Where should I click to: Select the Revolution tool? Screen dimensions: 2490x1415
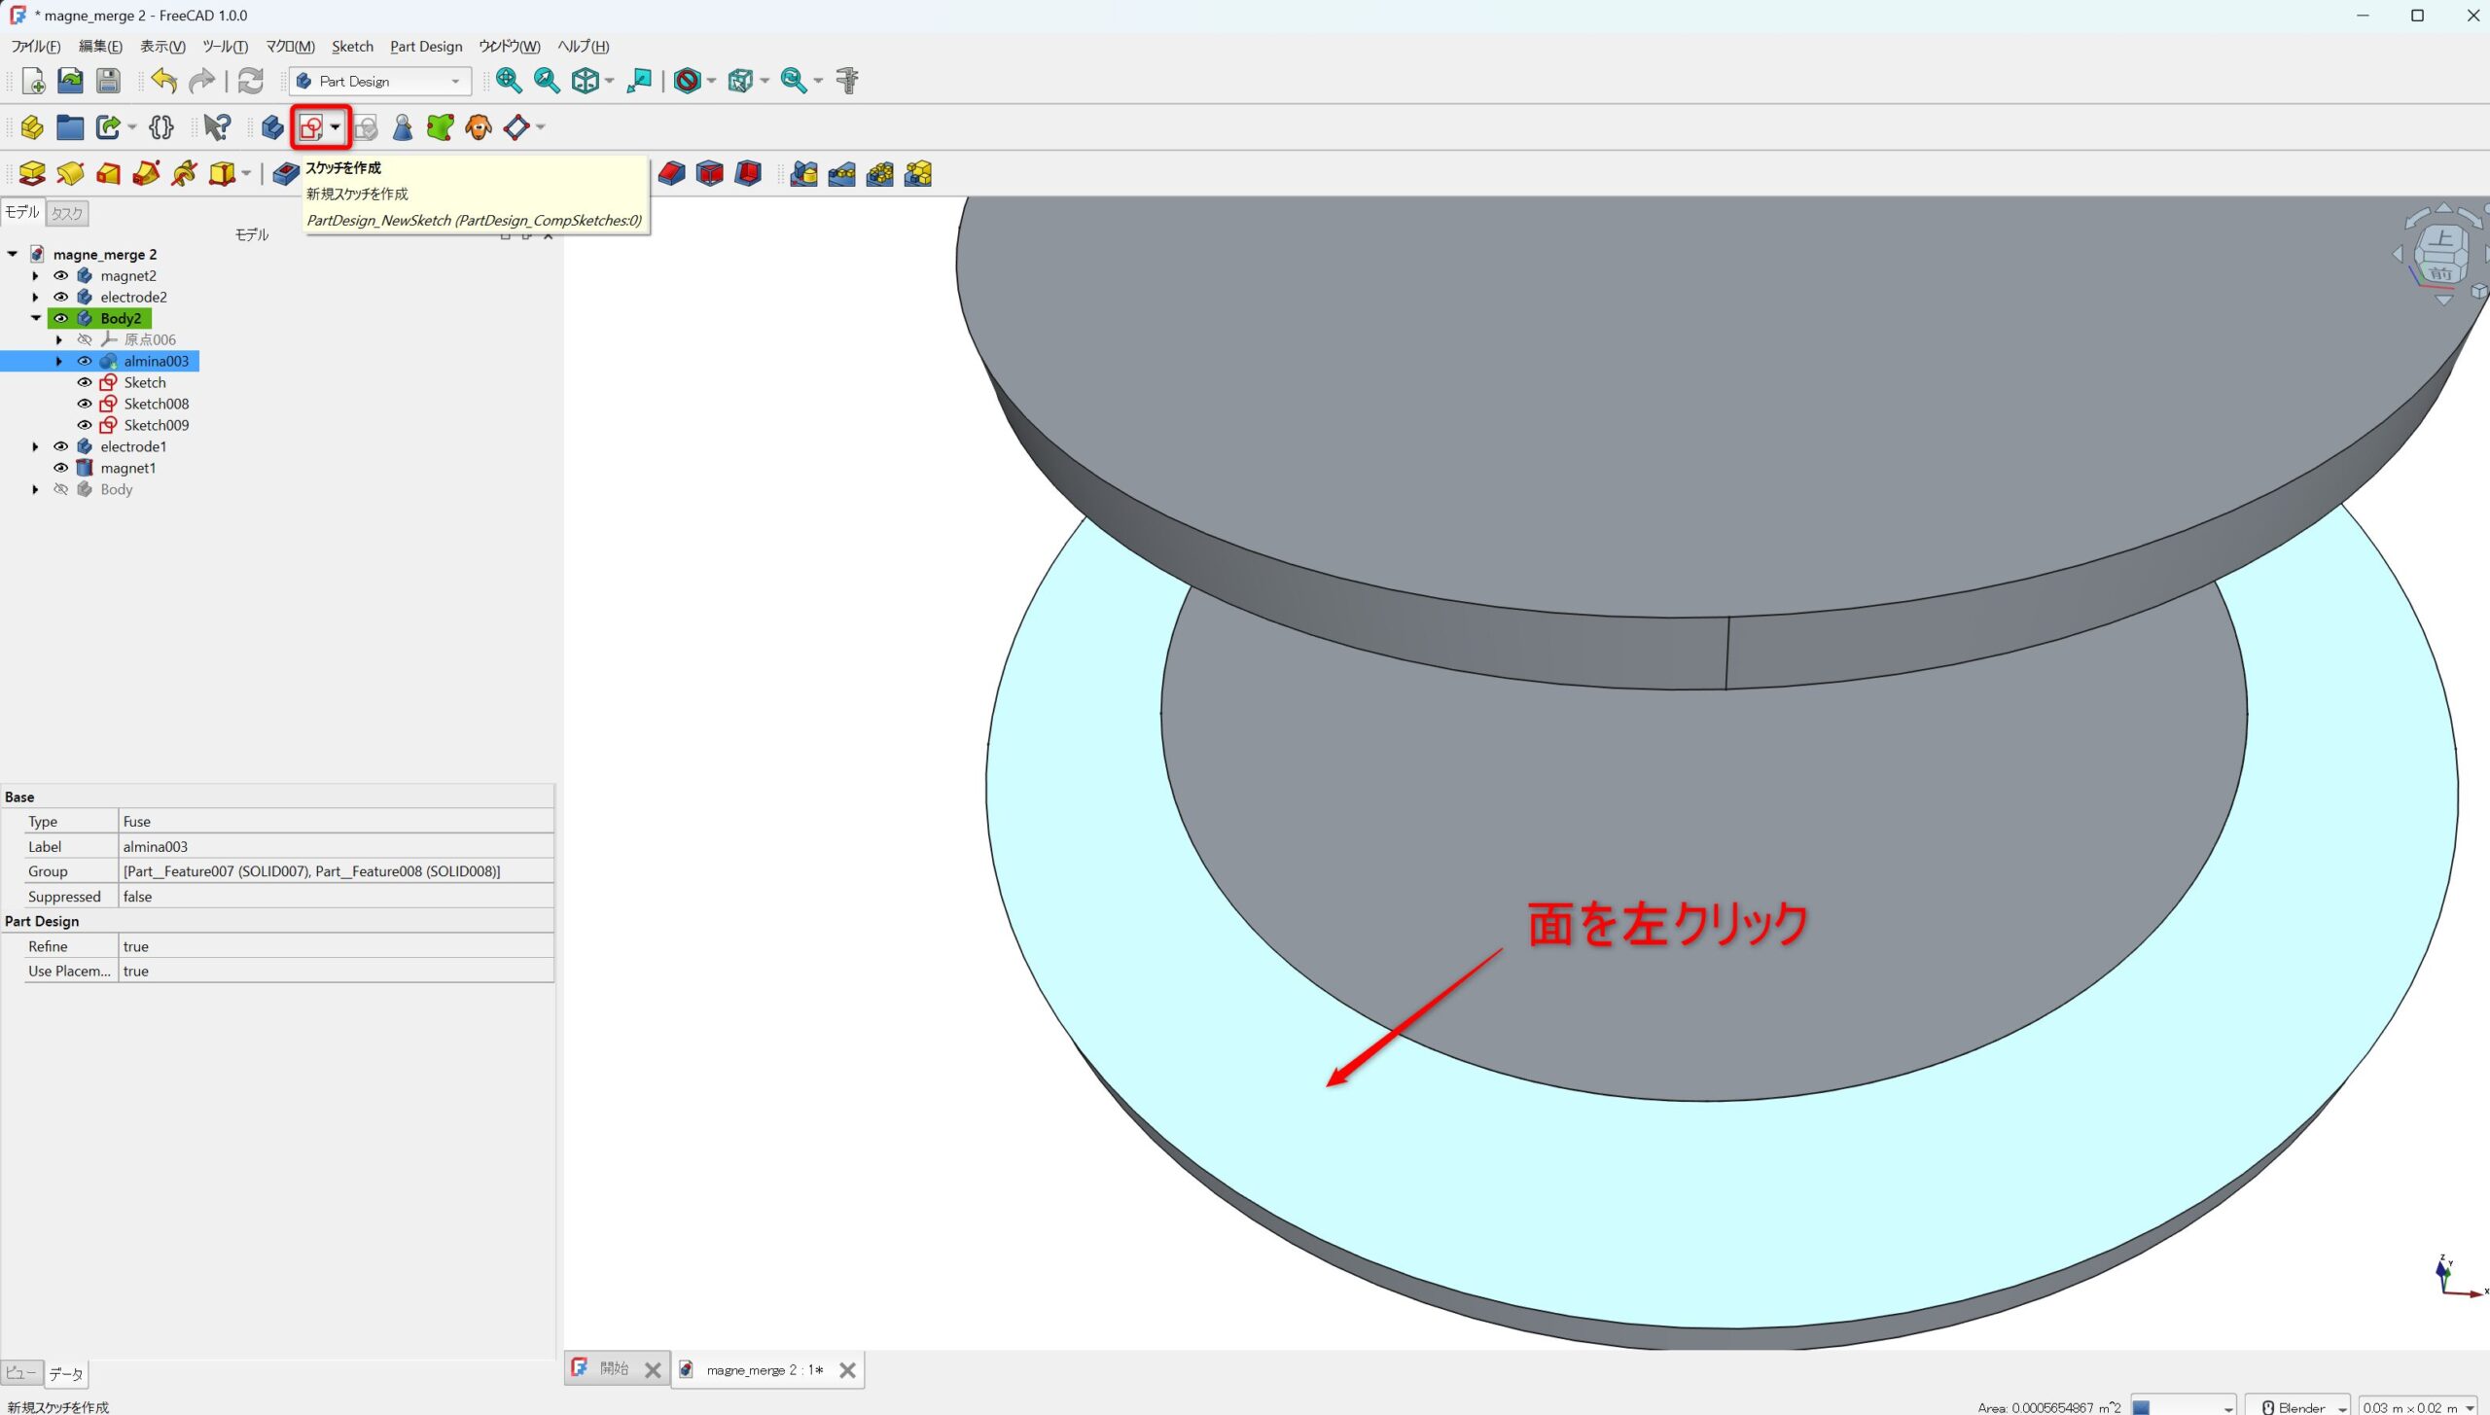tap(70, 174)
